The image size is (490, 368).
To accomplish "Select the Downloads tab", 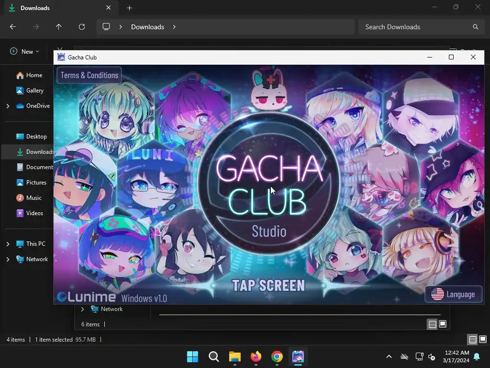I will point(61,8).
